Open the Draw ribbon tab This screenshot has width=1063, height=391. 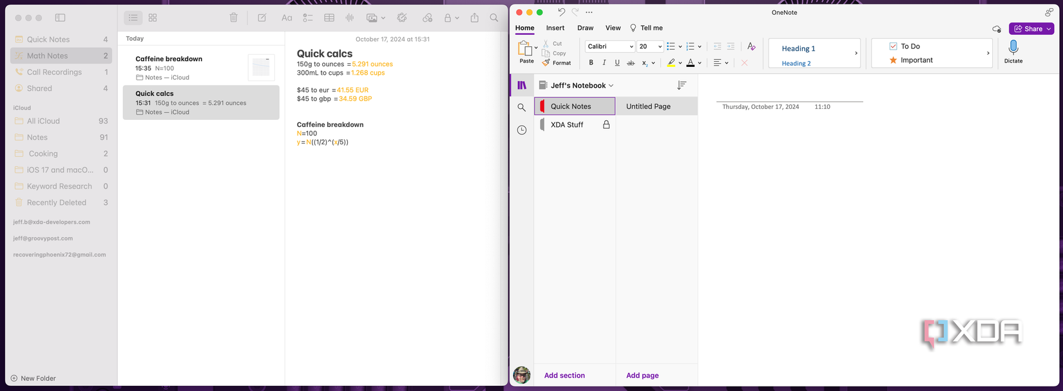click(x=585, y=28)
